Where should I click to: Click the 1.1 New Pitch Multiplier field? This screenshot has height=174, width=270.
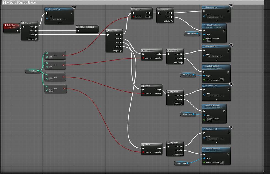pyautogui.click(x=222, y=80)
